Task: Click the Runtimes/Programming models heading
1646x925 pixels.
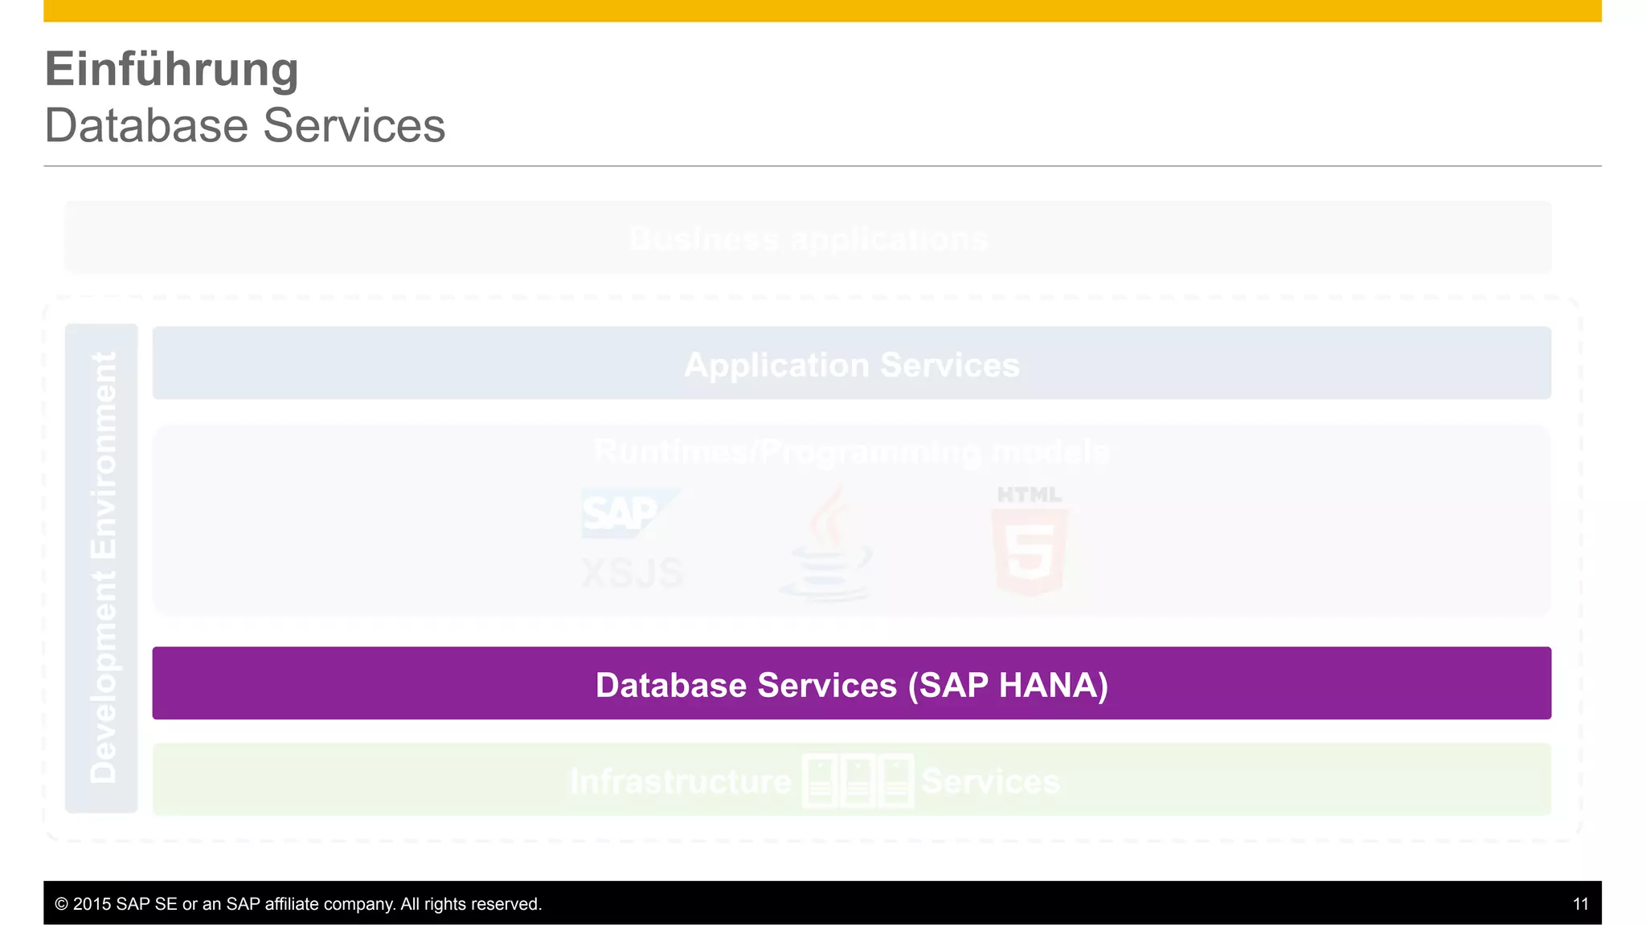Action: (852, 452)
